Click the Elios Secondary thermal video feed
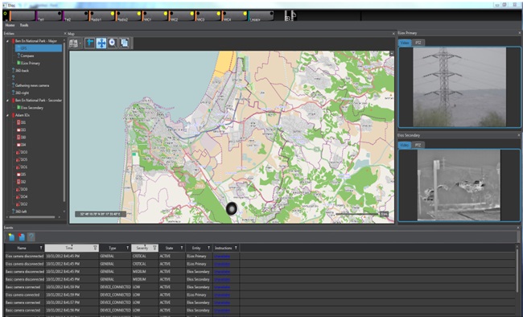 click(459, 185)
